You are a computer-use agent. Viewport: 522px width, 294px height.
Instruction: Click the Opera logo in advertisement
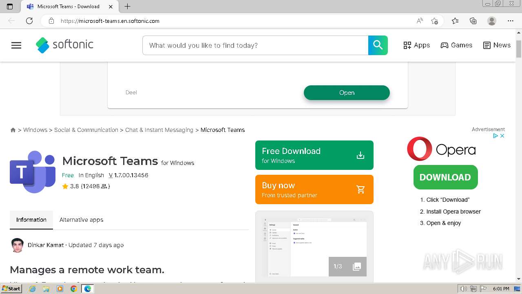441,149
